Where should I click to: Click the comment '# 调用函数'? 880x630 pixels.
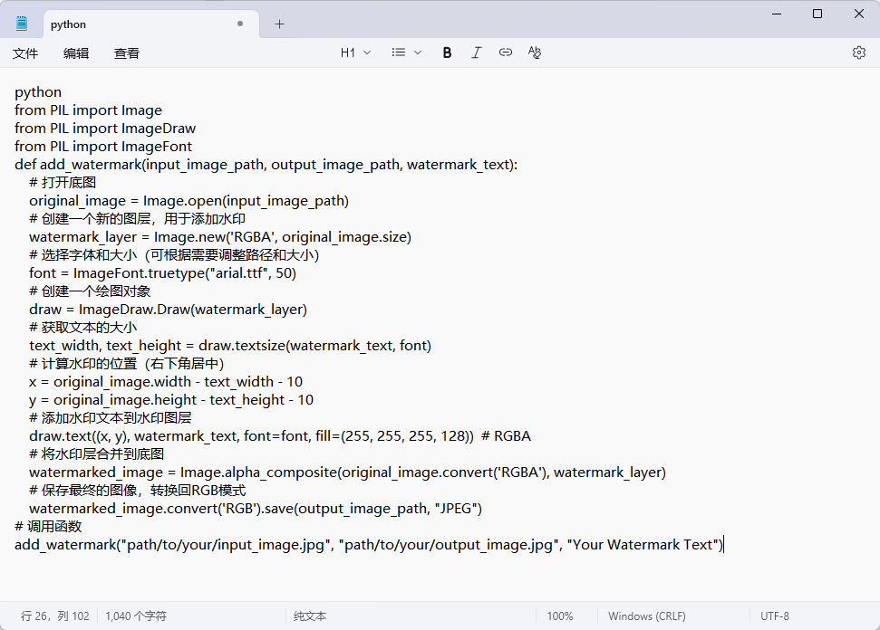(48, 527)
